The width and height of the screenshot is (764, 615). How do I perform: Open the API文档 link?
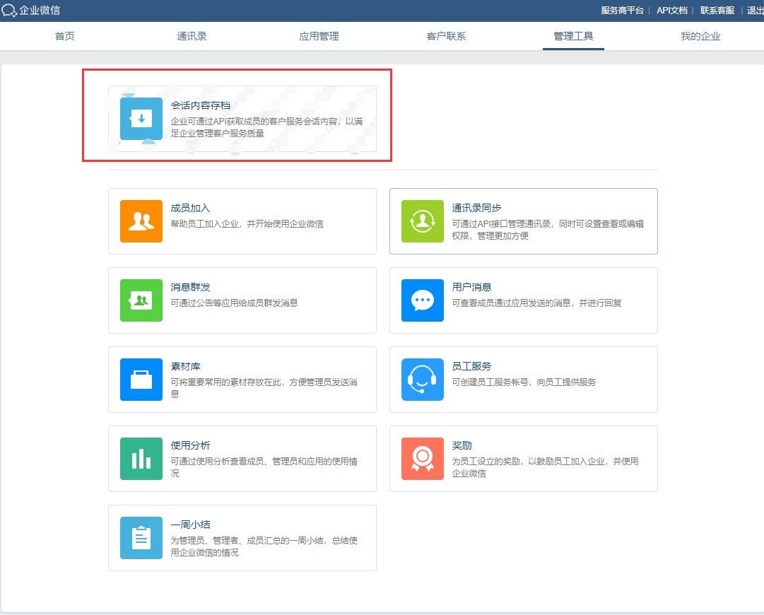671,11
